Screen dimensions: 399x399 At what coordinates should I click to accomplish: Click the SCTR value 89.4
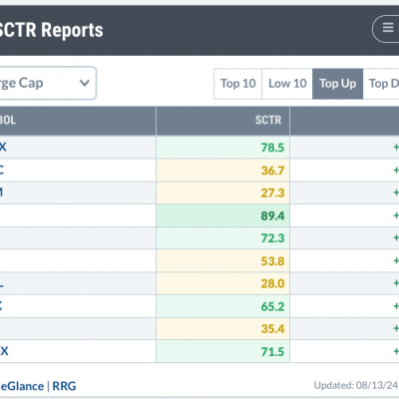click(272, 215)
